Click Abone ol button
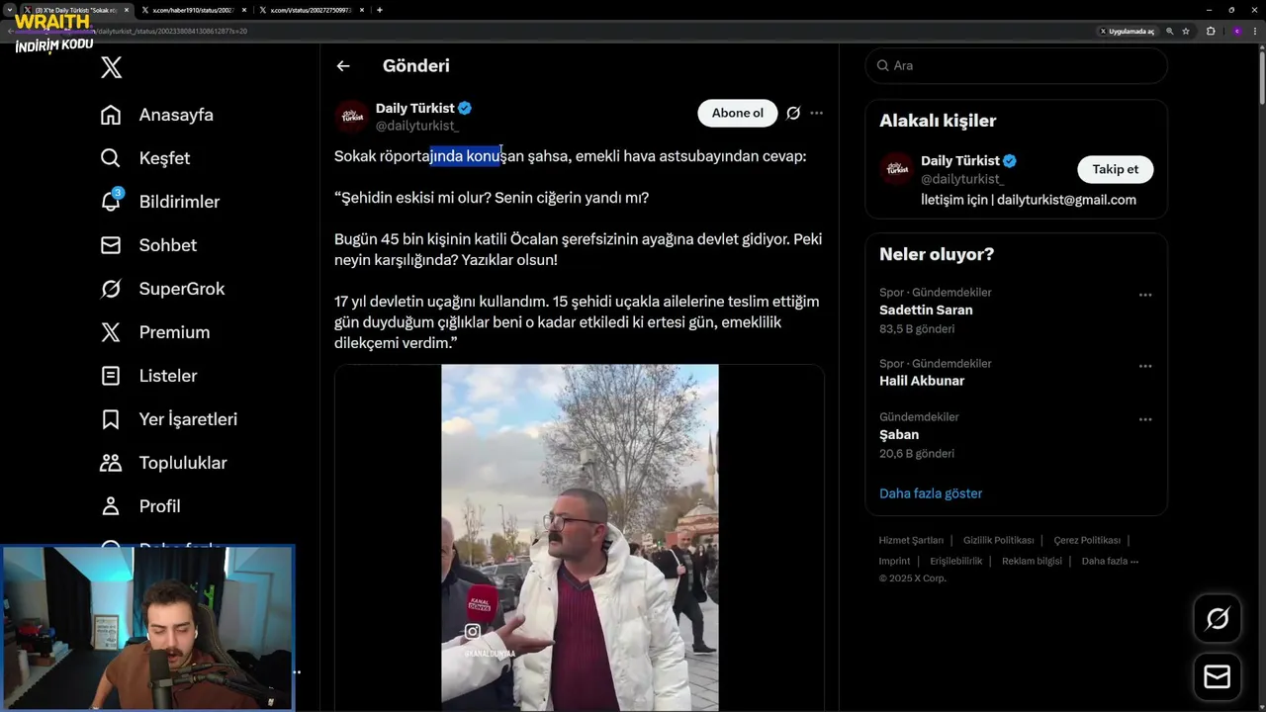The width and height of the screenshot is (1266, 712). (x=738, y=113)
